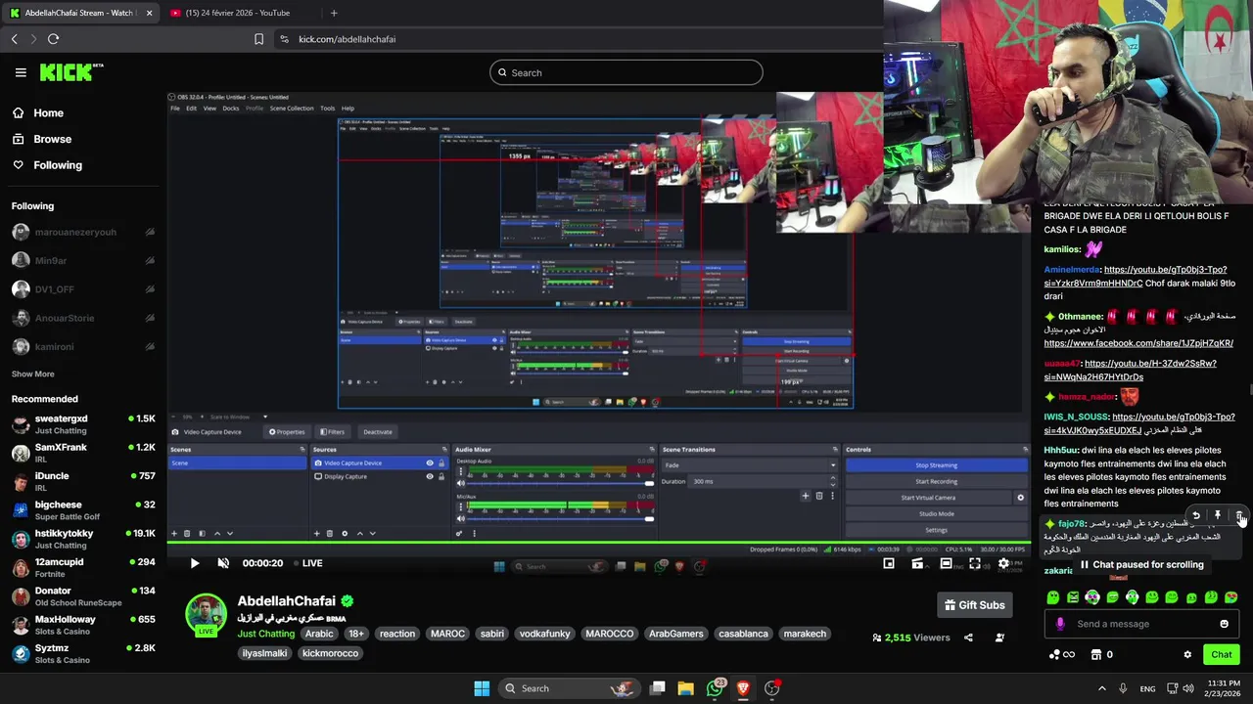Toggle notifications for kamironi
Screen dimensions: 1253x704
tap(150, 346)
